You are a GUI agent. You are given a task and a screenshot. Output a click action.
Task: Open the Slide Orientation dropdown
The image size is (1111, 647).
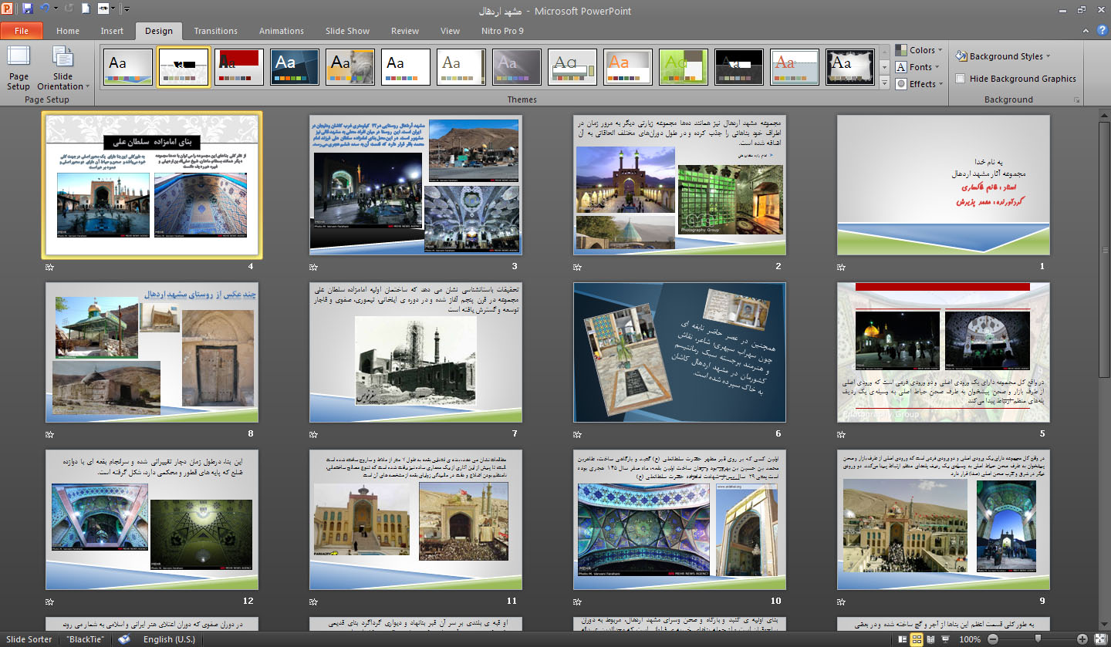pyautogui.click(x=63, y=68)
